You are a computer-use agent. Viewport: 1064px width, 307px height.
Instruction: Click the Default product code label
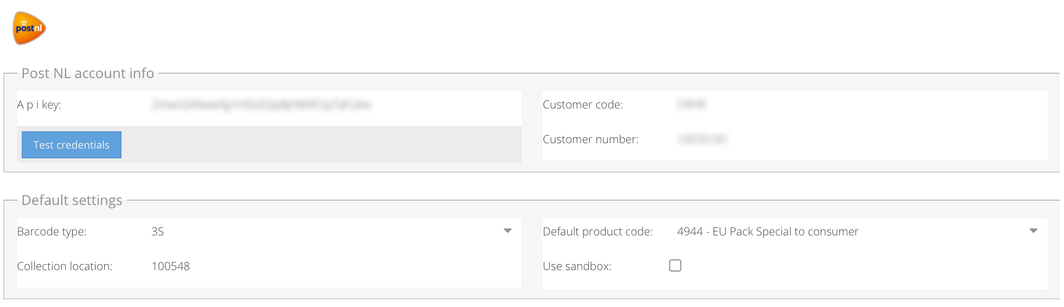point(598,232)
